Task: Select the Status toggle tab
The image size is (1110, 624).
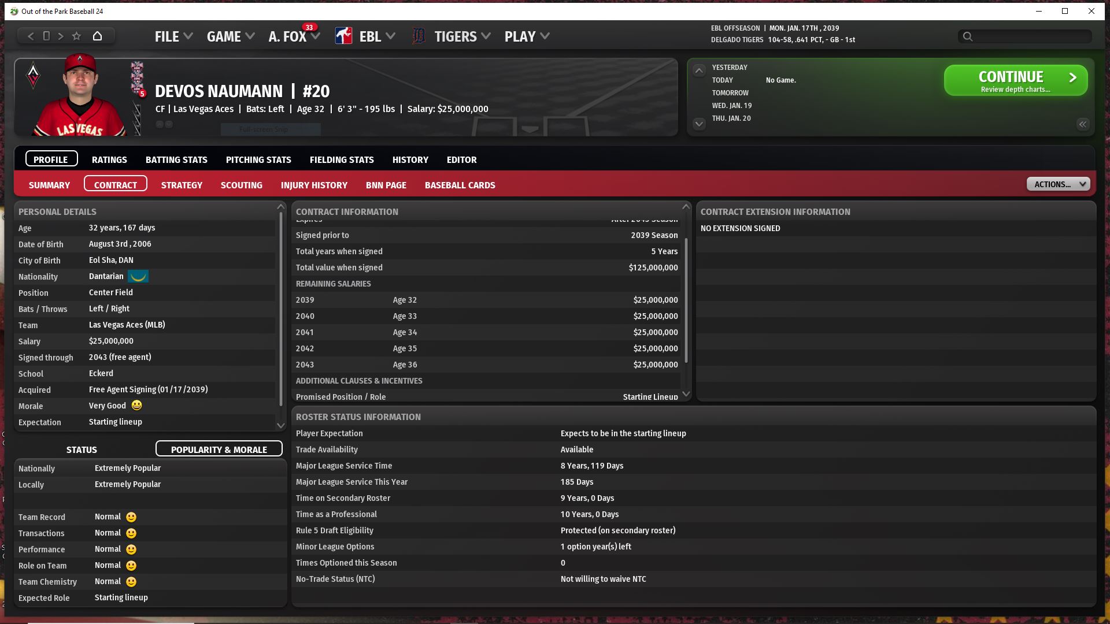Action: [82, 450]
